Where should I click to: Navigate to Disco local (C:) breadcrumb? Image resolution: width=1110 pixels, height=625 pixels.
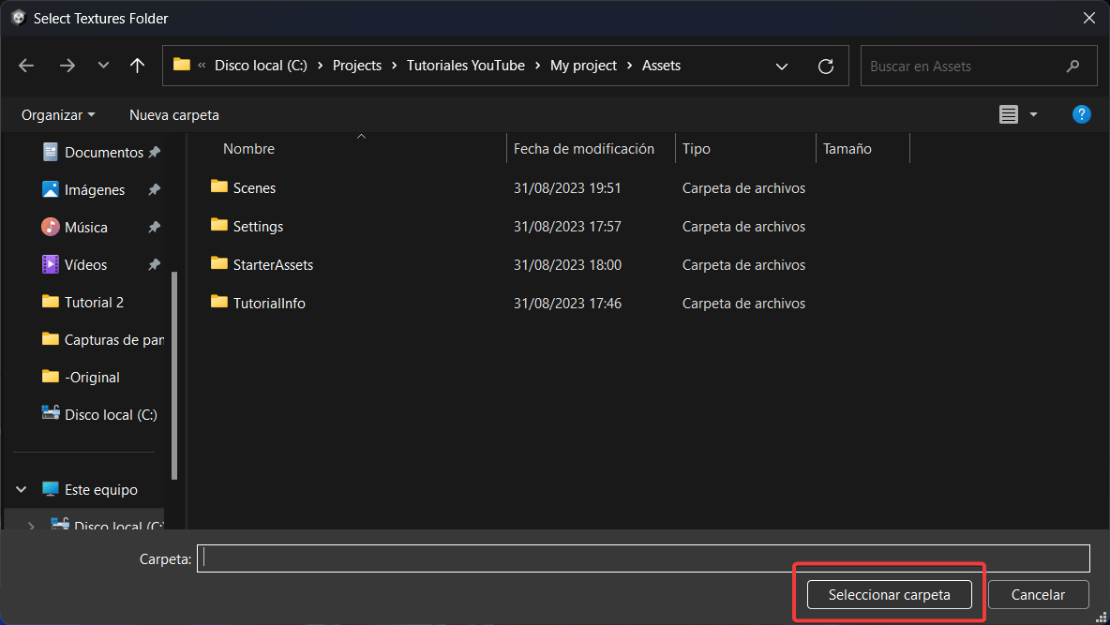pyautogui.click(x=261, y=65)
